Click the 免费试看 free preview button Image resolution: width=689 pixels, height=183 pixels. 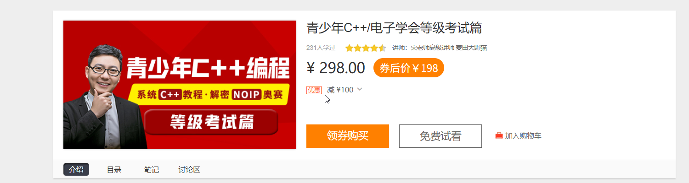point(441,136)
